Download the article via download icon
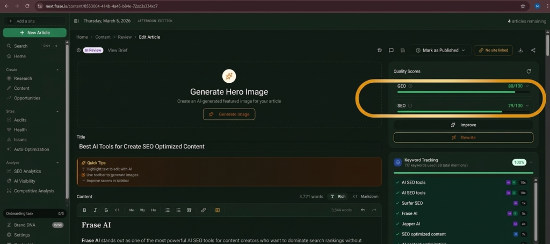The image size is (550, 244). pos(520,50)
